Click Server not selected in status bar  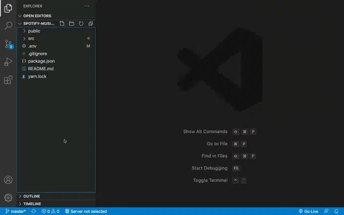click(86, 211)
